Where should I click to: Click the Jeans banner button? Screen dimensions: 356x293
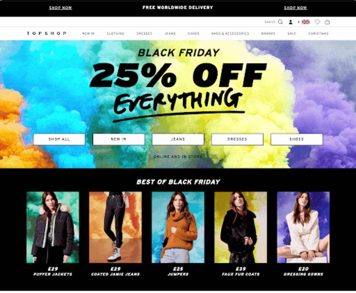(178, 139)
